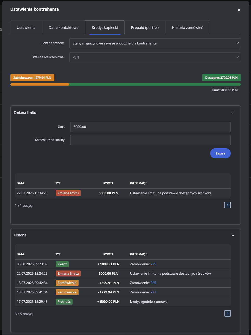
Task: Click the credit limit usage progress bar
Action: point(125,85)
